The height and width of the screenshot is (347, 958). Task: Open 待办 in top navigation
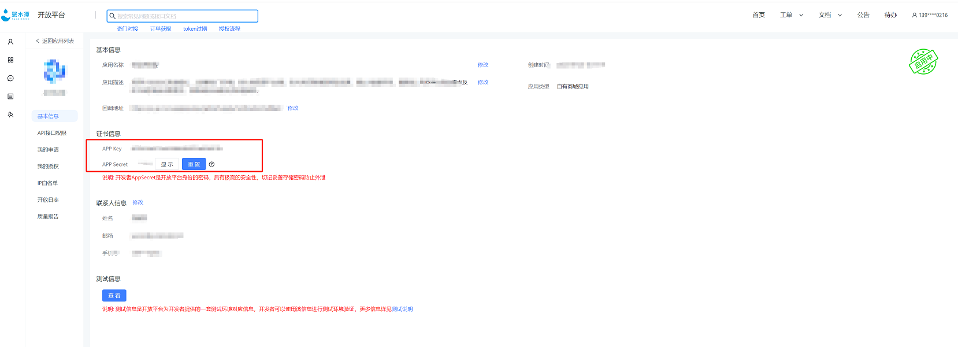click(x=890, y=15)
